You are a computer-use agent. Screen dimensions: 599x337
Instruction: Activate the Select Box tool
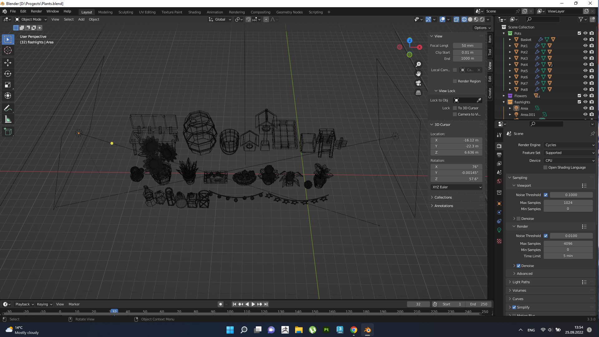[x=8, y=39]
